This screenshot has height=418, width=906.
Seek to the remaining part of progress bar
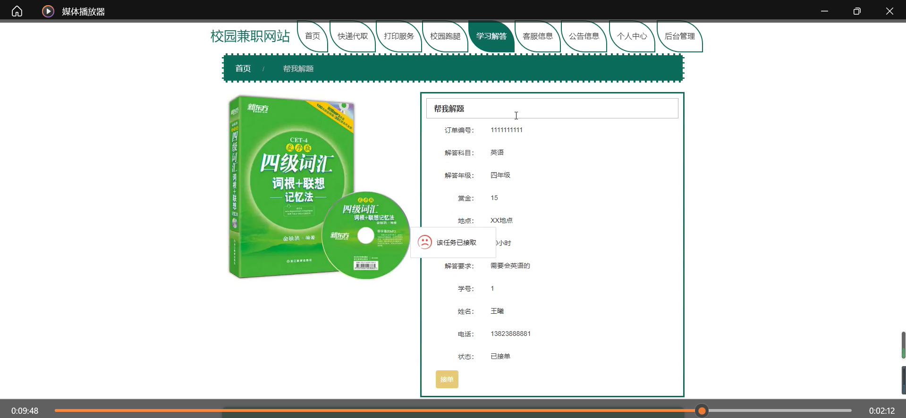tap(780, 411)
